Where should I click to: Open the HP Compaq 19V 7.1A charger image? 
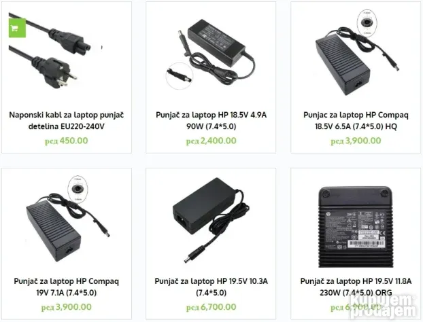(x=68, y=219)
